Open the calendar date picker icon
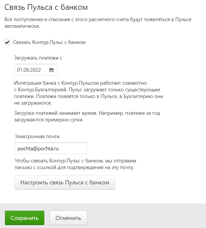This screenshot has width=206, height=228. point(51,70)
